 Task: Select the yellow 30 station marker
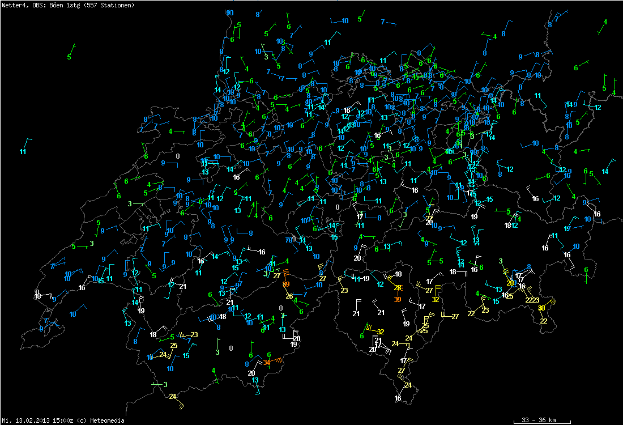point(541,308)
